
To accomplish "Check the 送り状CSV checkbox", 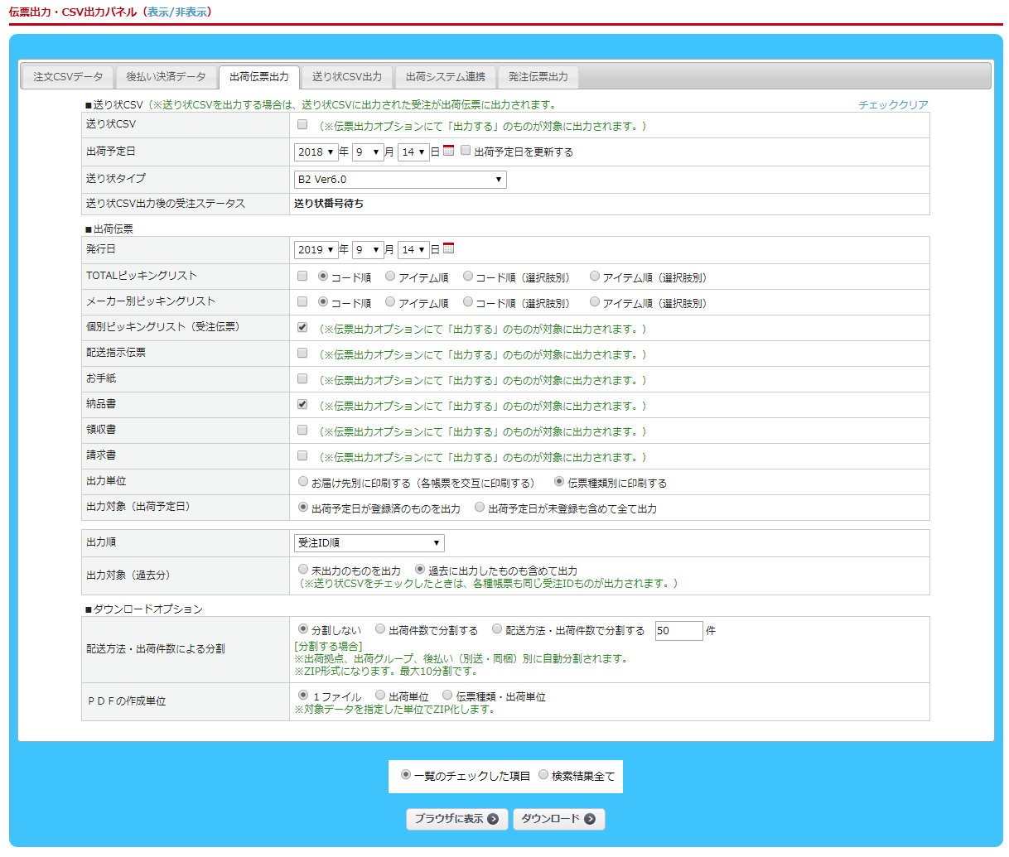I will (x=302, y=124).
